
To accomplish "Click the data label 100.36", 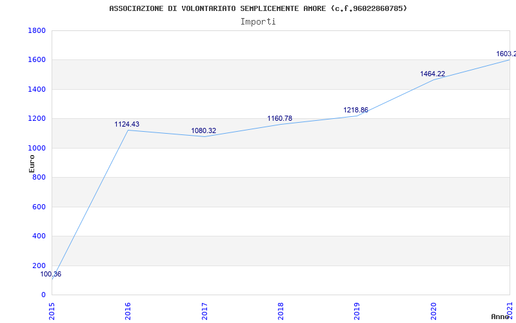I will tap(51, 274).
